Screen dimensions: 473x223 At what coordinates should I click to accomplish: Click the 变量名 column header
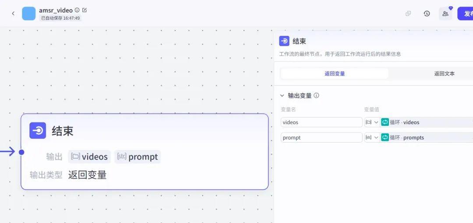[x=288, y=109]
